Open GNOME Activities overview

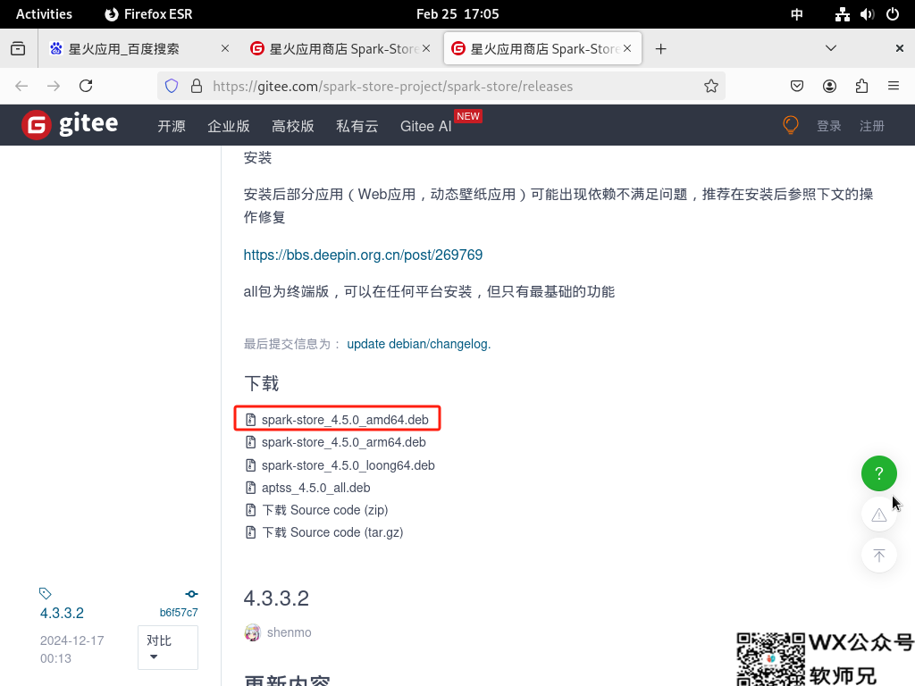tap(45, 14)
